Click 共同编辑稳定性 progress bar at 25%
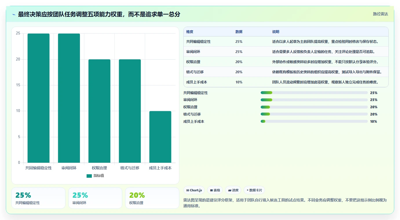Image resolution: width=400 pixels, height=220 pixels. pos(314,93)
